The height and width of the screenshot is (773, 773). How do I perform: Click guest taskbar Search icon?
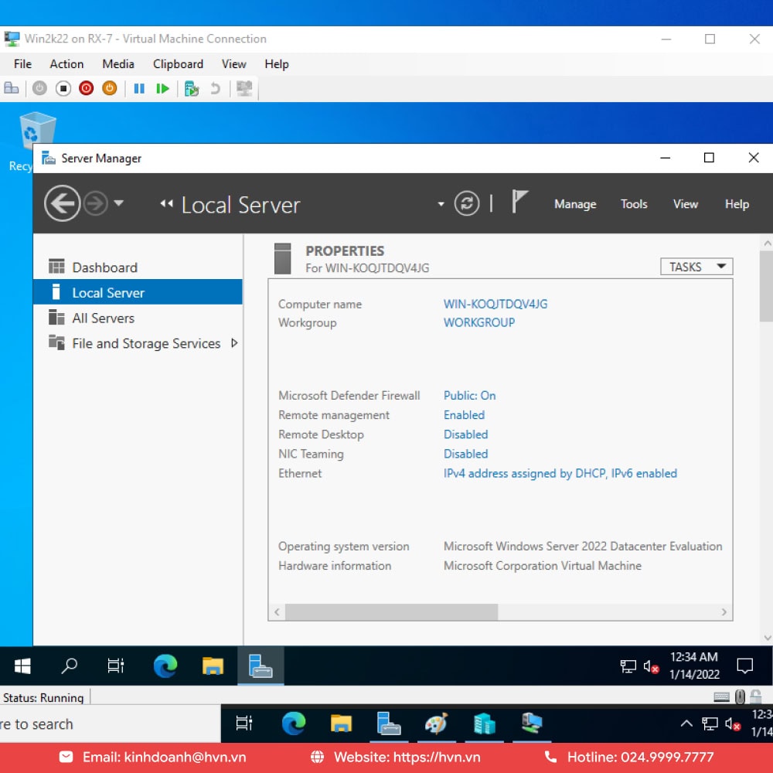pyautogui.click(x=69, y=666)
